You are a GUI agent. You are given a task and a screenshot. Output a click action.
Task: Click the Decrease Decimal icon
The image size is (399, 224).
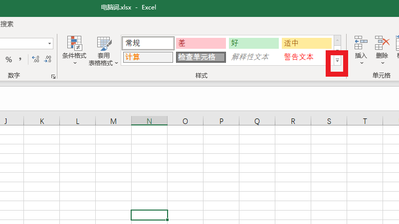coord(47,59)
